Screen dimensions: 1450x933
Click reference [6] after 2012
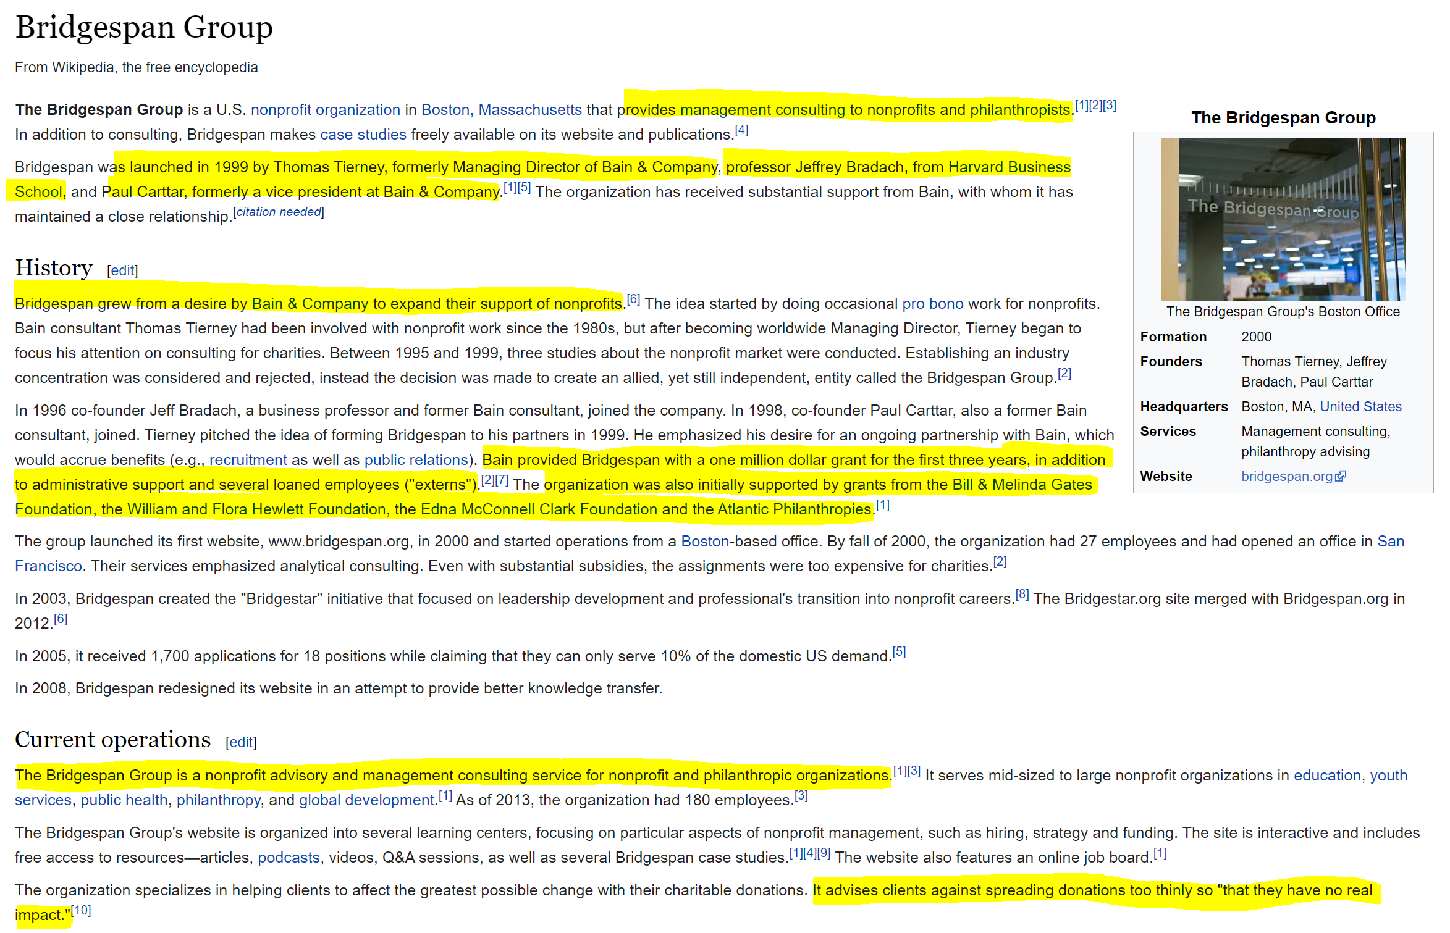60,619
